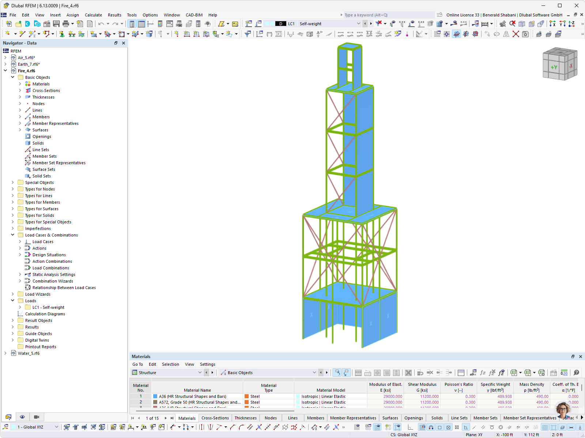This screenshot has width=585, height=438.
Task: Click the Export to Excel icon in Materials table
Action: coord(514,373)
